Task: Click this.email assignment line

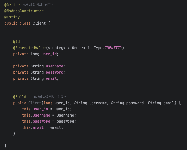Action: coord(42,127)
